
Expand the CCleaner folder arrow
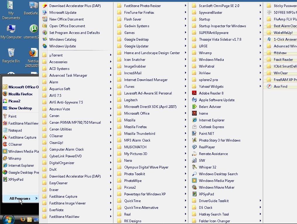coord(110,136)
